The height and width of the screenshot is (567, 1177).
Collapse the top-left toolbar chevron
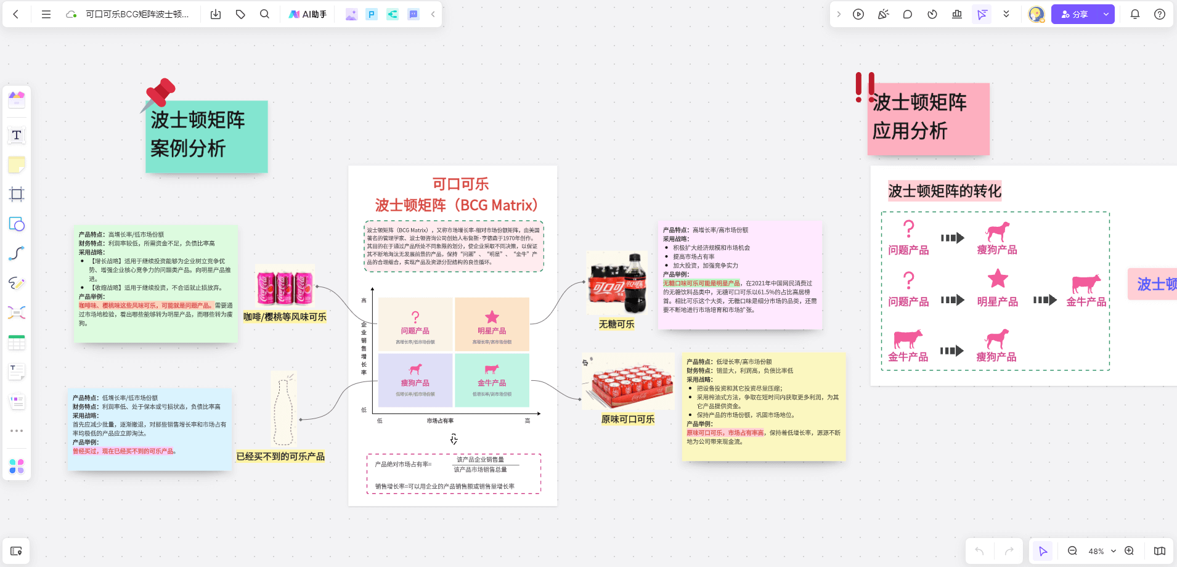click(x=433, y=14)
